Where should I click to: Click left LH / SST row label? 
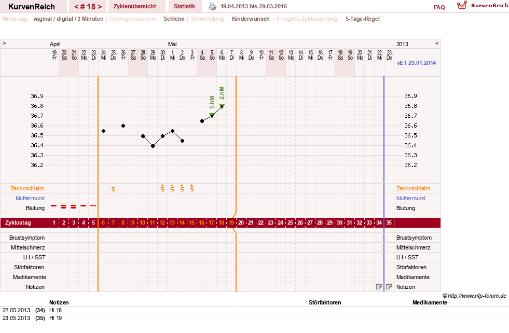tap(34, 257)
